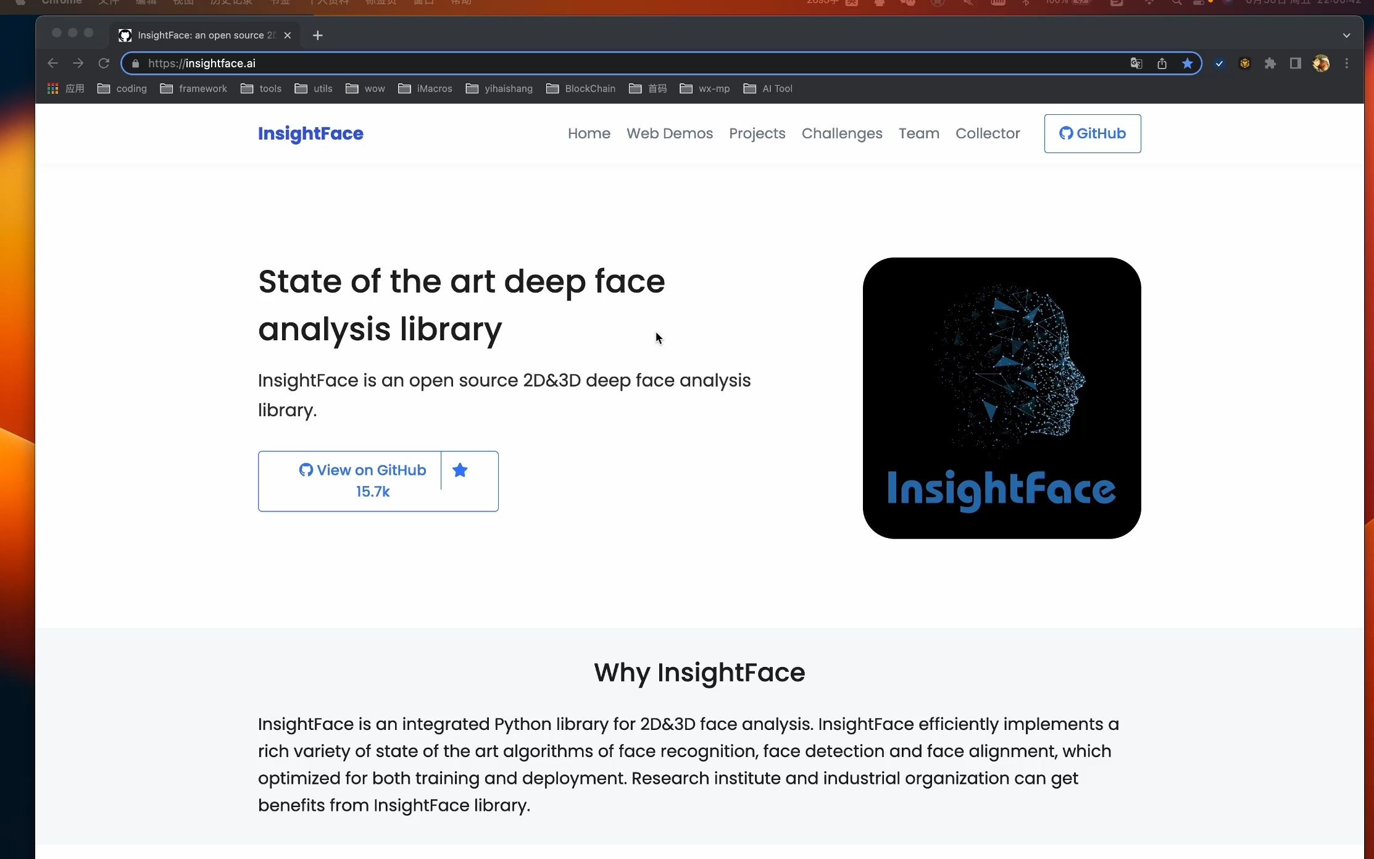Click the GitHub button in the navbar
Viewport: 1374px width, 859px height.
(x=1092, y=133)
